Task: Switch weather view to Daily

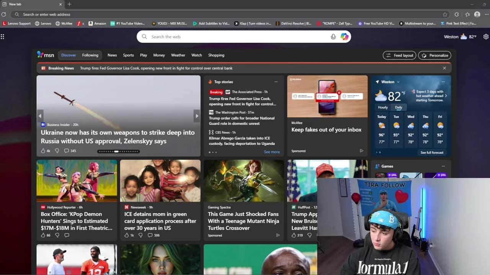Action: tap(399, 107)
